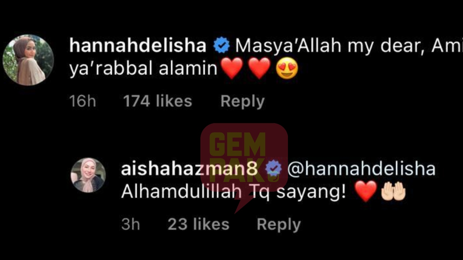Screen dimensions: 463x260
Task: Click the hannahdelisha username
Action: click(x=138, y=46)
